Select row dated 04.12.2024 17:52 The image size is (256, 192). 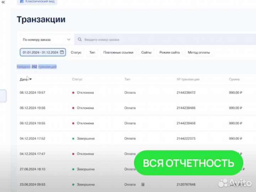click(136, 138)
